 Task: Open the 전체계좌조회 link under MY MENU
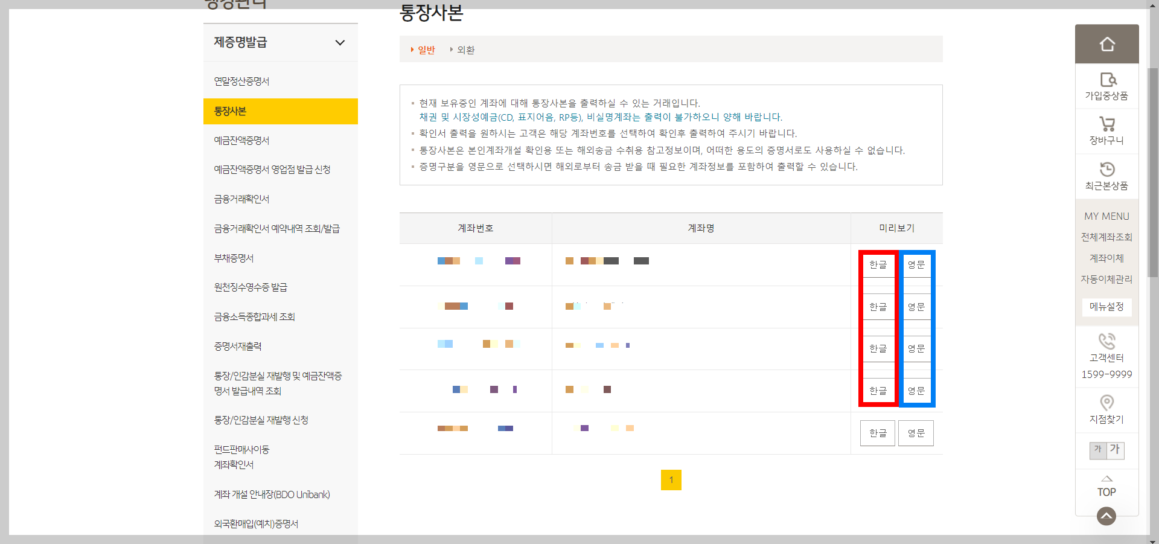click(1106, 237)
